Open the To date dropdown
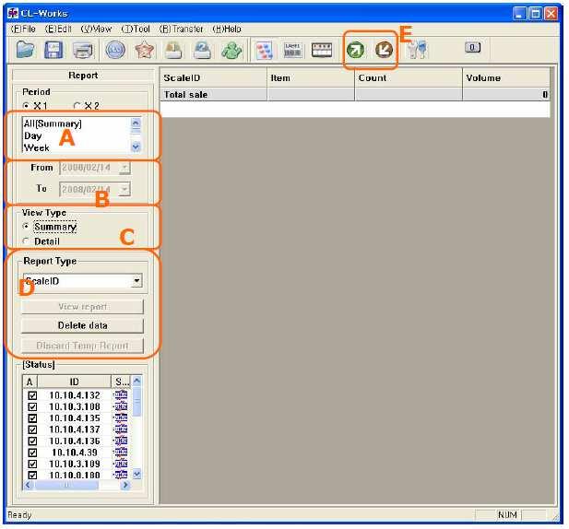 (x=124, y=189)
